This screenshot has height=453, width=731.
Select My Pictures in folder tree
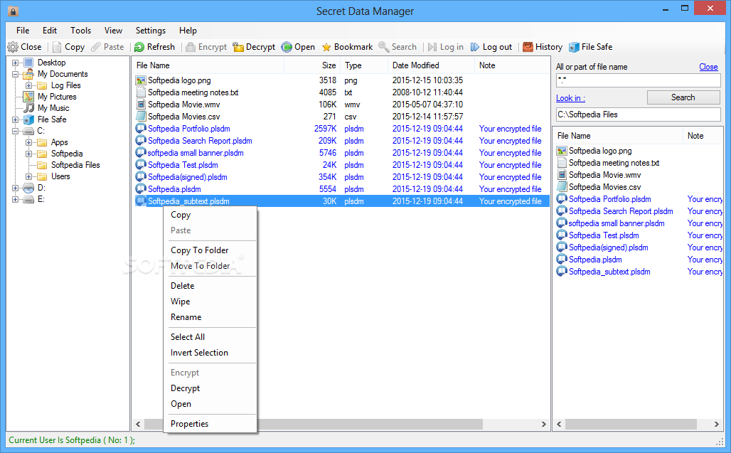click(x=57, y=97)
